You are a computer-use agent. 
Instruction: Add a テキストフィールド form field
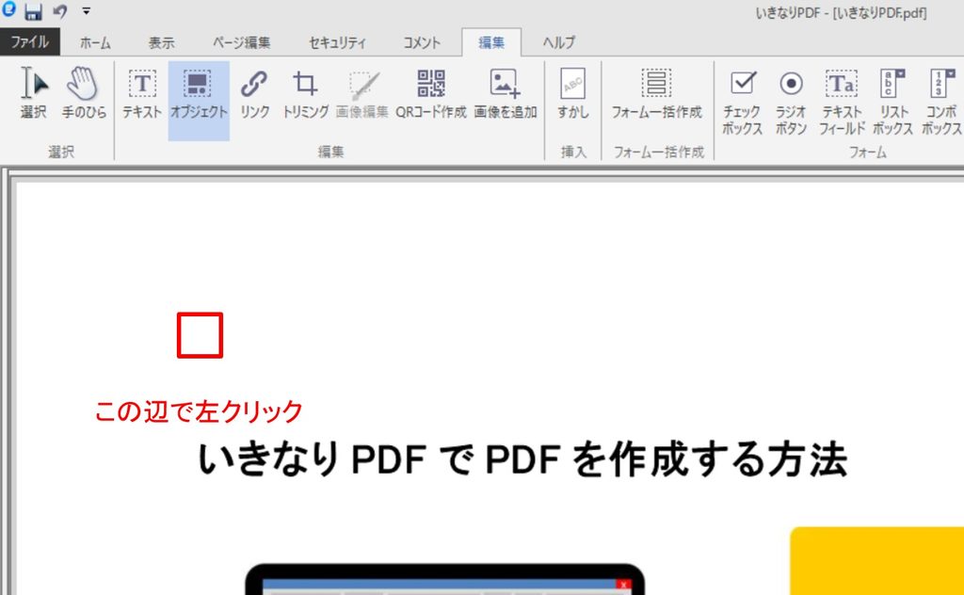pyautogui.click(x=842, y=102)
